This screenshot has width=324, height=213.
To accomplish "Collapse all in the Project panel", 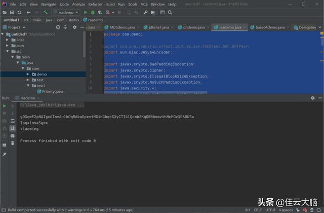I will [x=65, y=27].
